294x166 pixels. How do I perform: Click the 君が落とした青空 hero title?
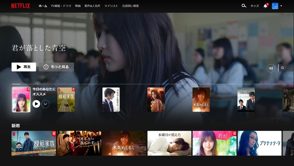point(39,48)
